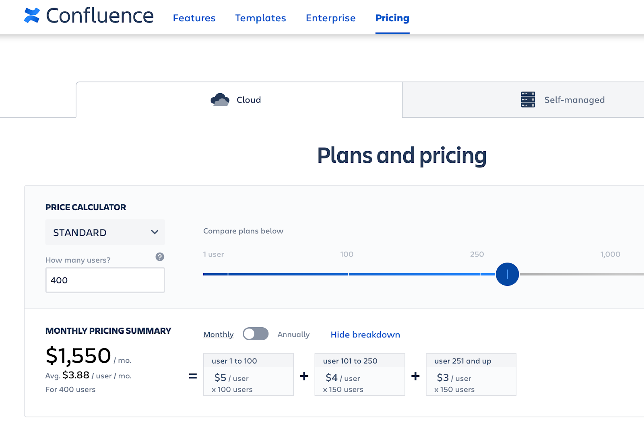
Task: Switch to the Self-managed tab
Action: tap(523, 100)
